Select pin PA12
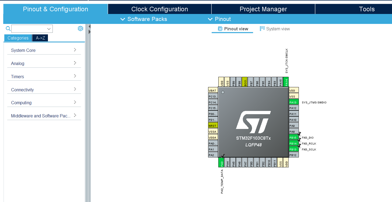392x202 pixels. coord(294,108)
